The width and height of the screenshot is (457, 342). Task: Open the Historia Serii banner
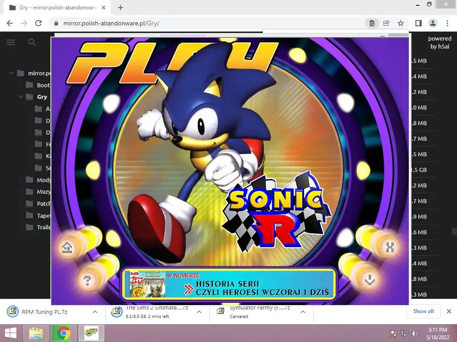229,284
